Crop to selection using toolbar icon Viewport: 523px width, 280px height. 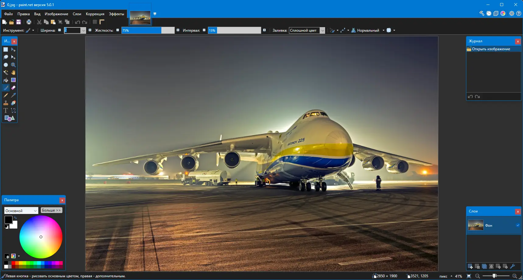(x=60, y=22)
